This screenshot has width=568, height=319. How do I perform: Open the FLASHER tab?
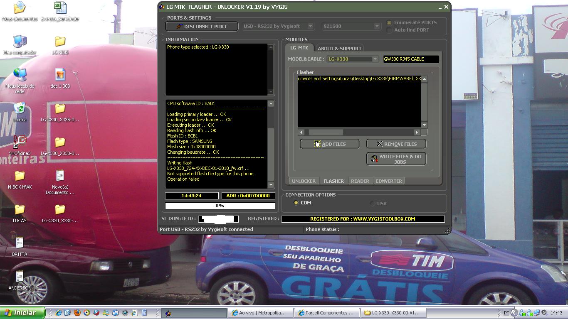click(333, 181)
